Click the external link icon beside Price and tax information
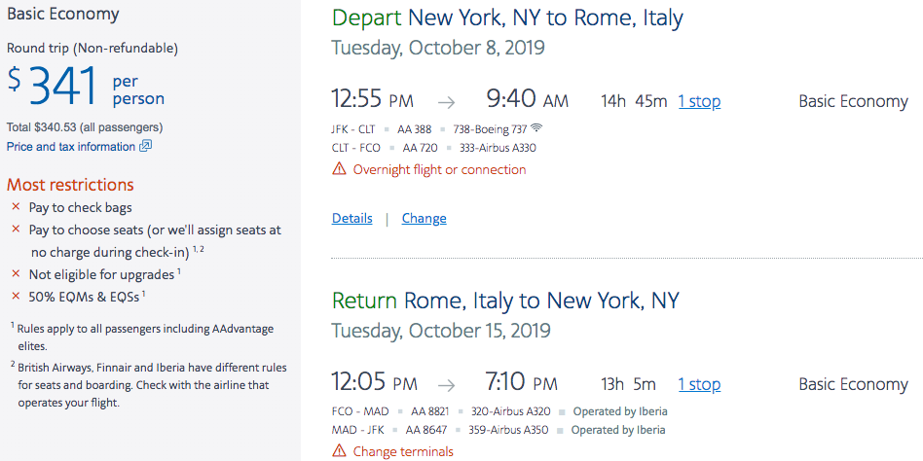This screenshot has height=461, width=923. click(145, 147)
